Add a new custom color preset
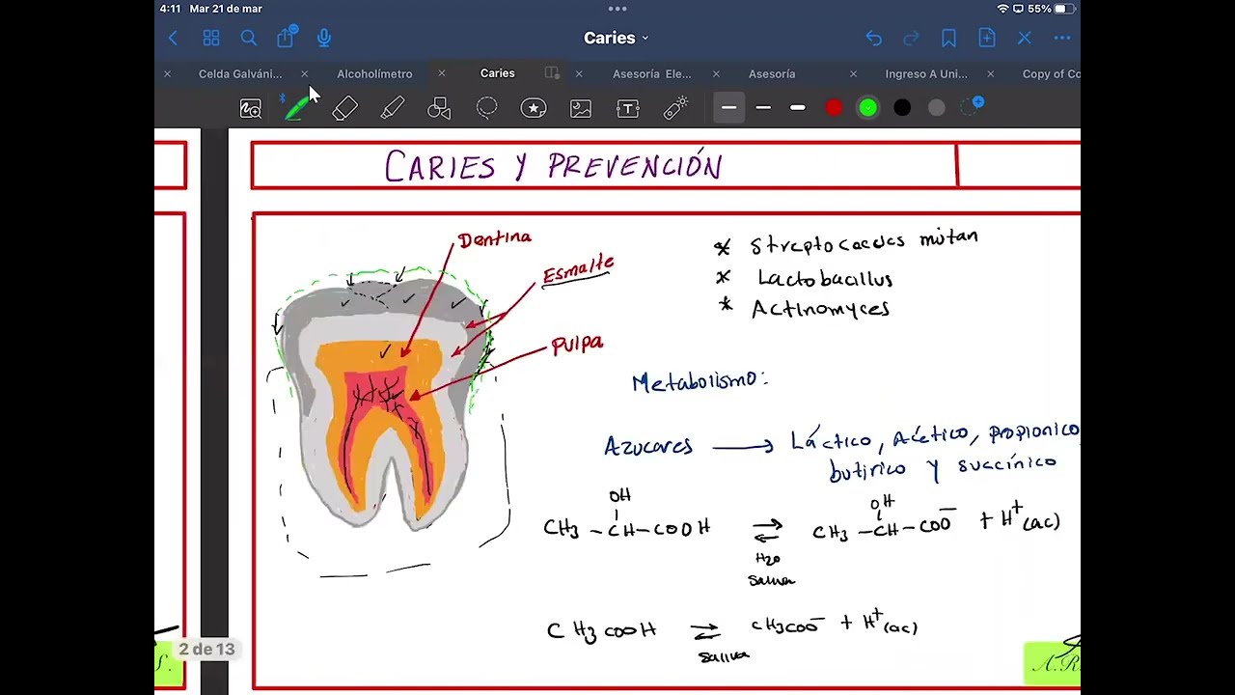This screenshot has width=1235, height=695. pos(973,106)
